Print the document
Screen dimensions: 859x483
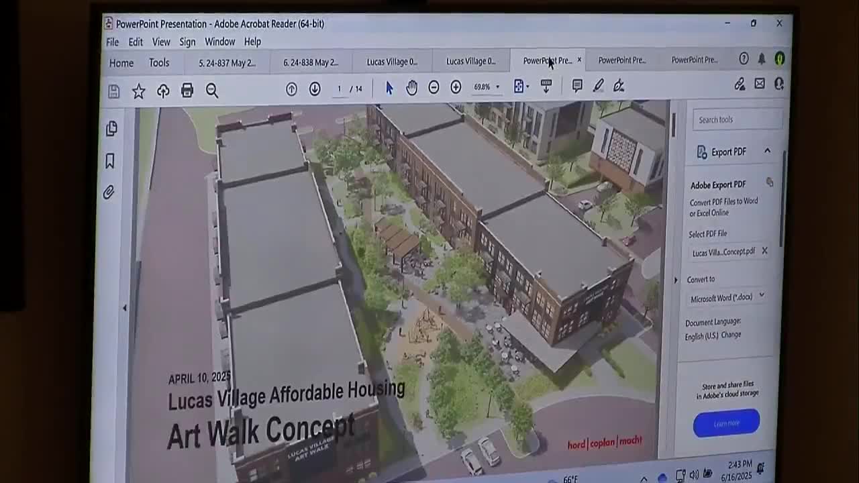[x=187, y=91]
